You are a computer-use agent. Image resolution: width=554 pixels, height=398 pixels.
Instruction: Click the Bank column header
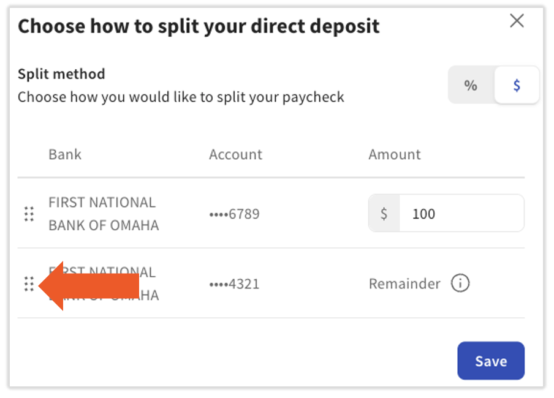pos(65,154)
